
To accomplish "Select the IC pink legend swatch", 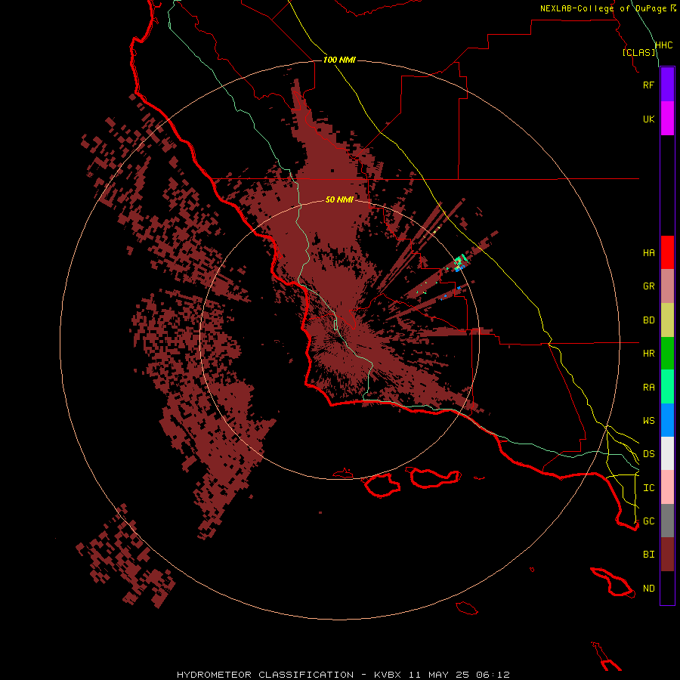I will click(667, 487).
